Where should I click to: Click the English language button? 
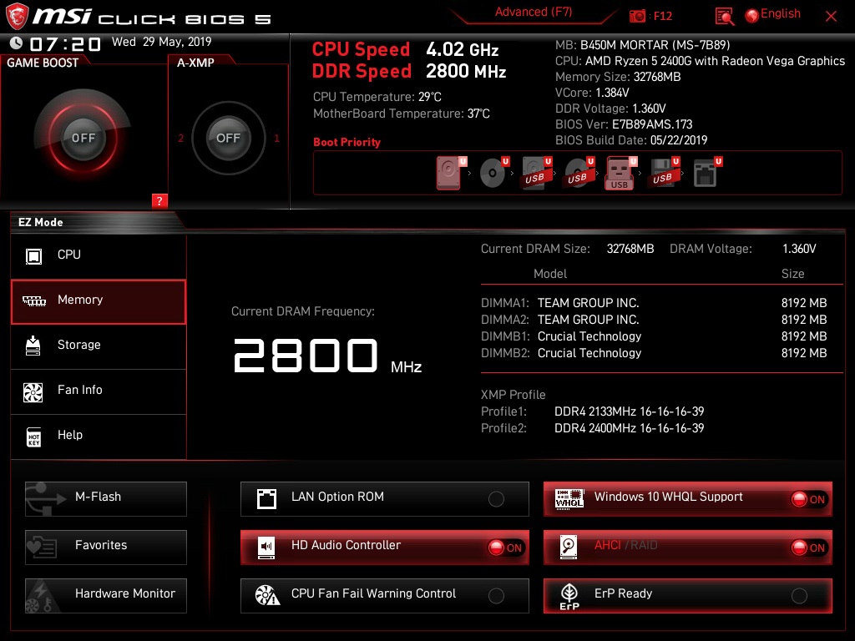pyautogui.click(x=781, y=14)
